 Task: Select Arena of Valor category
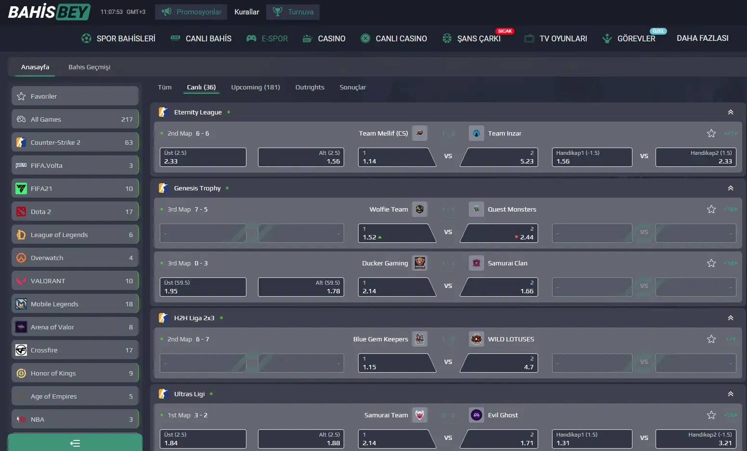(75, 327)
